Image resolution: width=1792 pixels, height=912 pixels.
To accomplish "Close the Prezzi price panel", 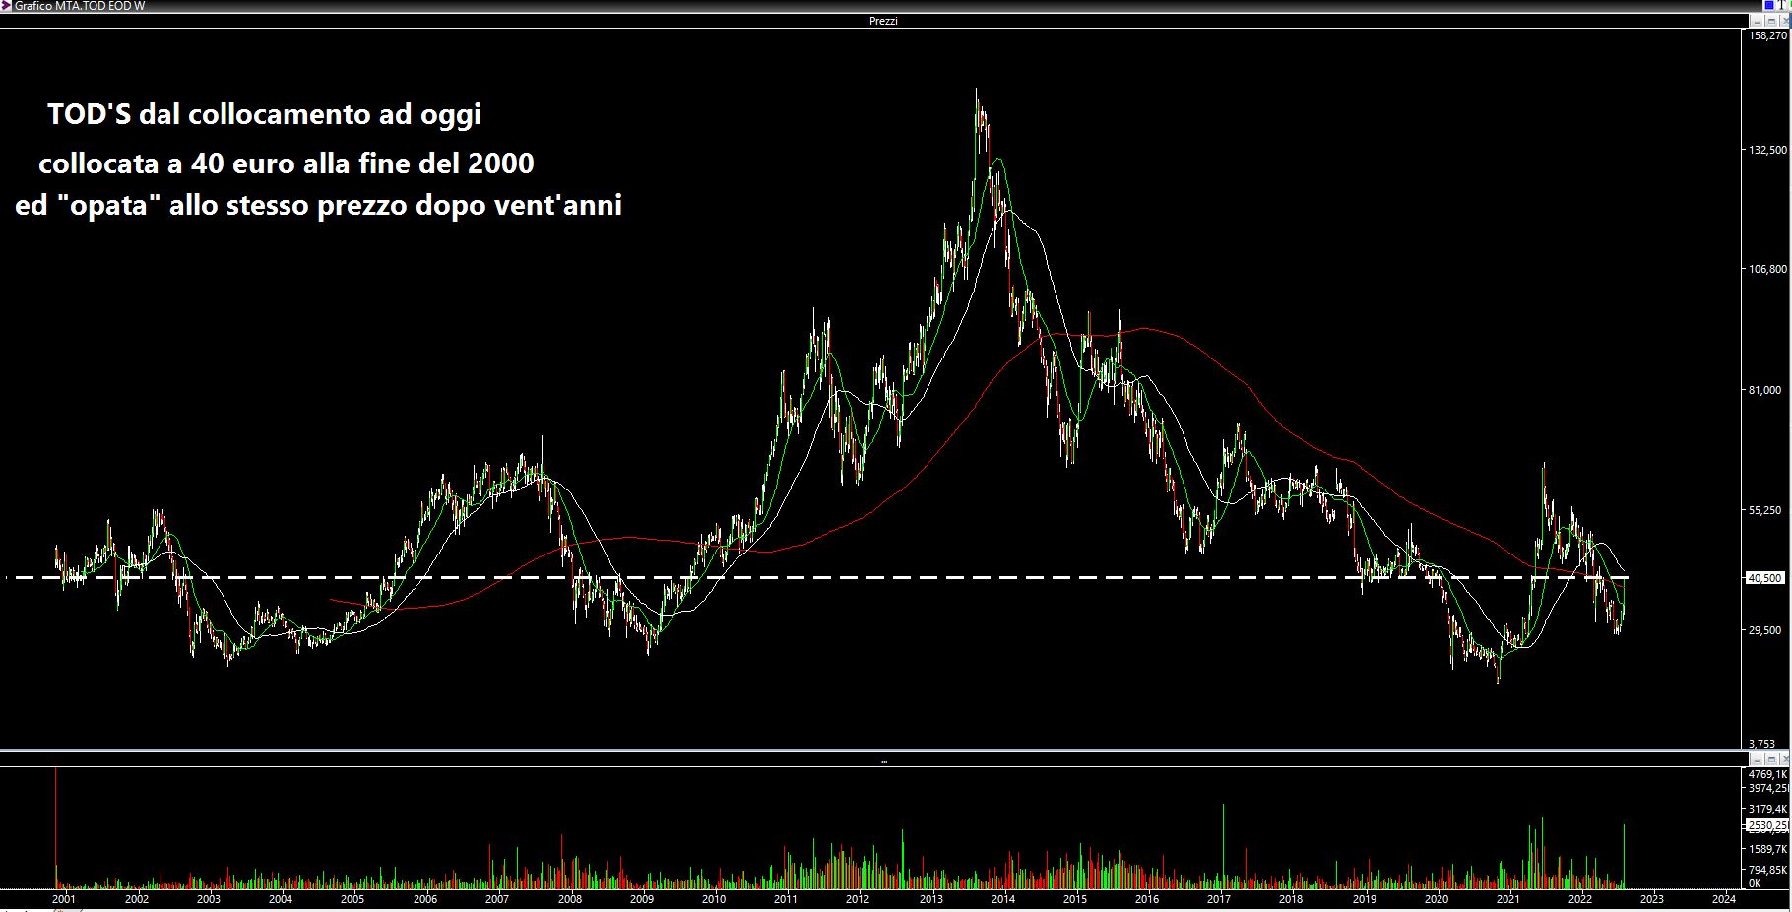I will click(1784, 21).
